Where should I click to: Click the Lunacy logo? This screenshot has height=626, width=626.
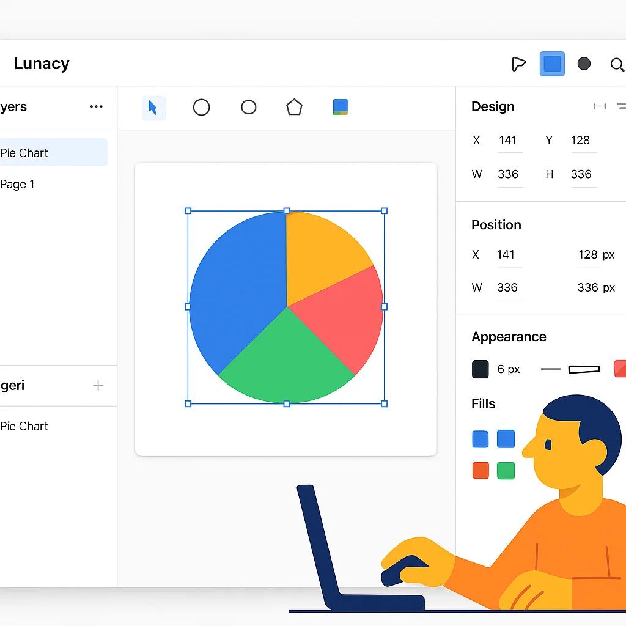[x=42, y=63]
